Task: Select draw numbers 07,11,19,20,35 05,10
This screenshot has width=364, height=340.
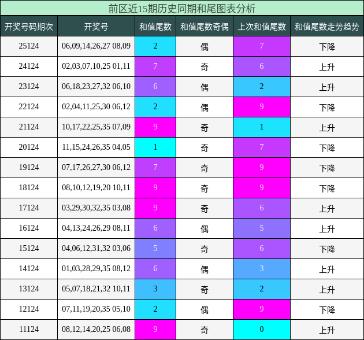Action: (96, 309)
